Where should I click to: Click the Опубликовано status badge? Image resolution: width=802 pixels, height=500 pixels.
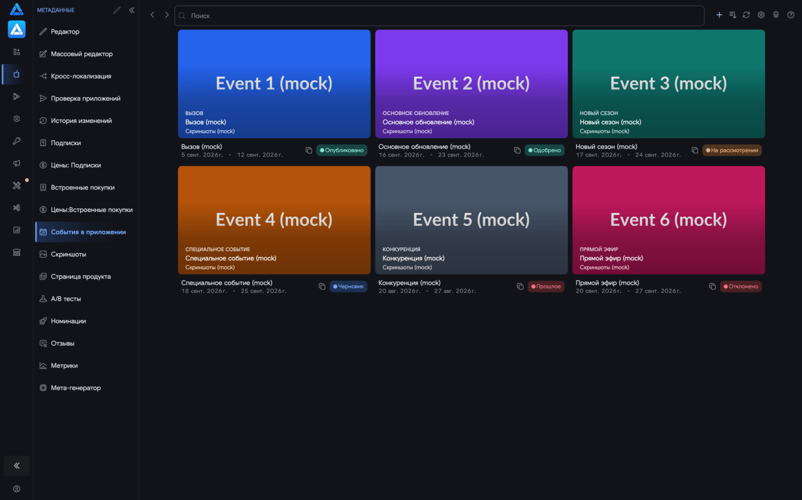point(341,150)
